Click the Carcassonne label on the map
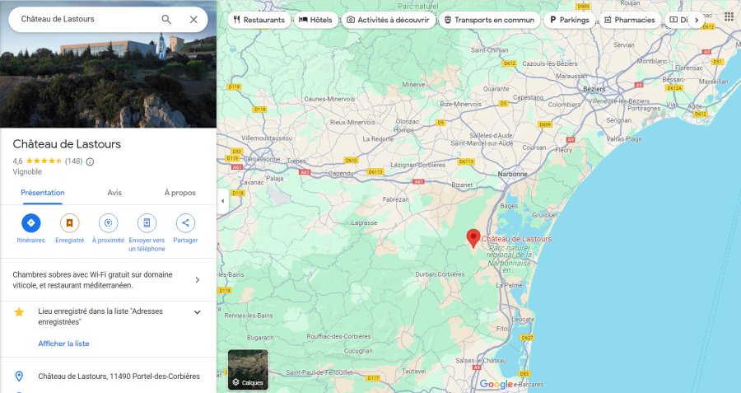The height and width of the screenshot is (393, 741). [x=262, y=159]
